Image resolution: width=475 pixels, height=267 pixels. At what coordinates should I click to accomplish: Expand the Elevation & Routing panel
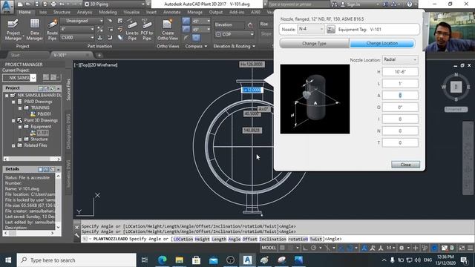tap(235, 46)
